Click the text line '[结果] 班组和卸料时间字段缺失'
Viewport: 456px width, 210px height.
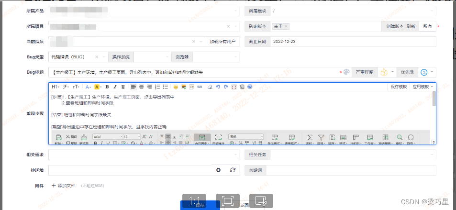point(81,115)
